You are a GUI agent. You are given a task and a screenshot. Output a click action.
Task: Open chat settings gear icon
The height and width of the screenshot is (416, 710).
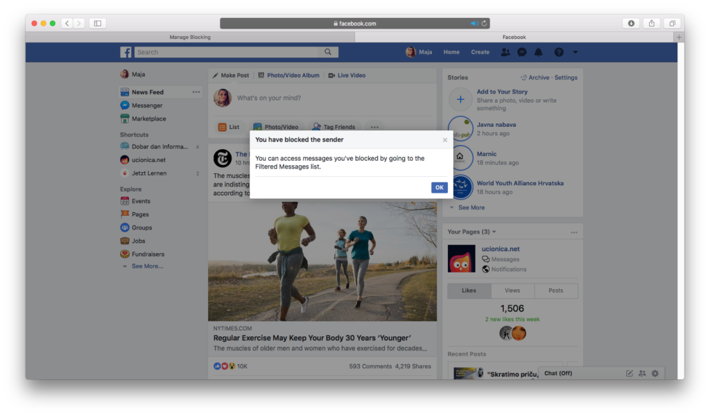pos(655,373)
